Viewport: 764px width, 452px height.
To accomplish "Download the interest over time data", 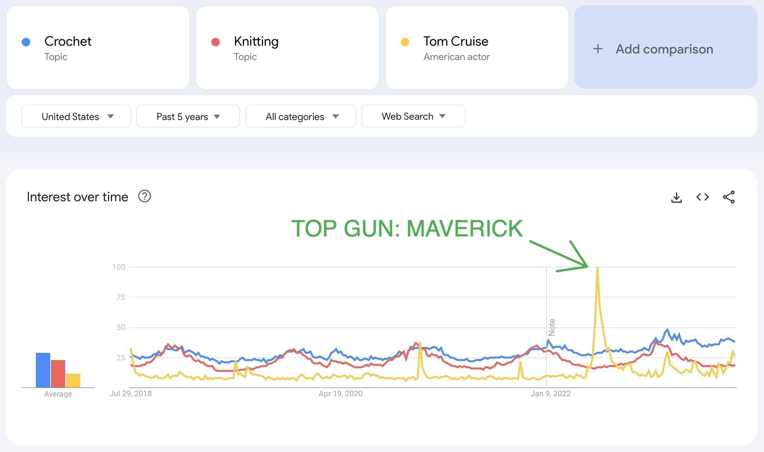I will pyautogui.click(x=676, y=197).
